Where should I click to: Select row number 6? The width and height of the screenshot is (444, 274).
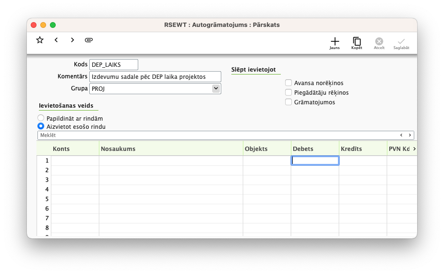coord(44,209)
